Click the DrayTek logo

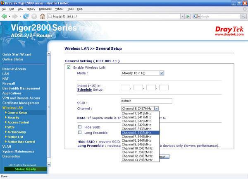pyautogui.click(x=229, y=29)
